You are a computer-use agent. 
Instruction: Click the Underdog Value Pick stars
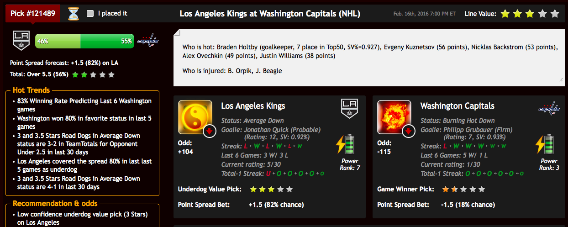pyautogui.click(x=272, y=189)
